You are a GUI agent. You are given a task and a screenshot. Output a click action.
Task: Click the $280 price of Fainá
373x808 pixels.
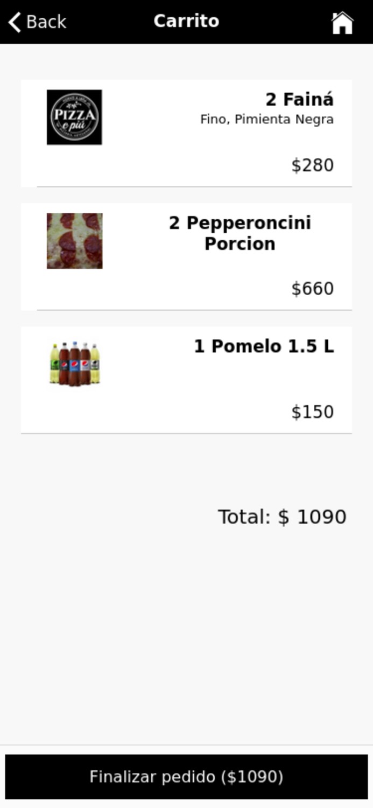click(x=312, y=165)
